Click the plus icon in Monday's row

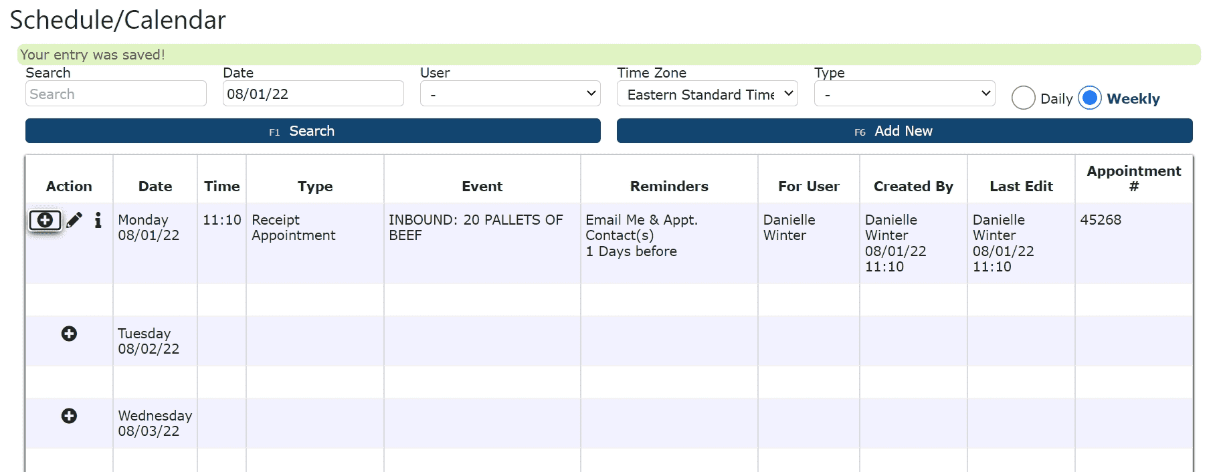[45, 220]
